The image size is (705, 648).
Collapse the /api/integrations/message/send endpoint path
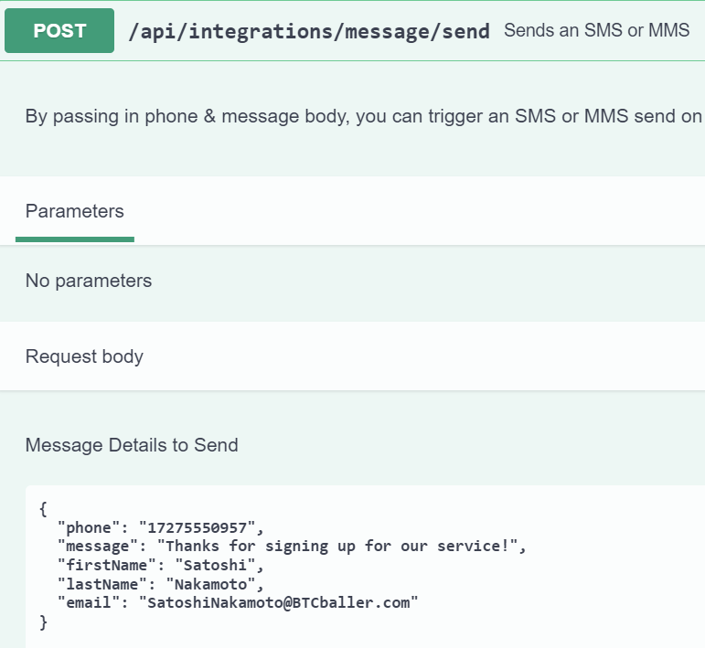[x=309, y=31]
